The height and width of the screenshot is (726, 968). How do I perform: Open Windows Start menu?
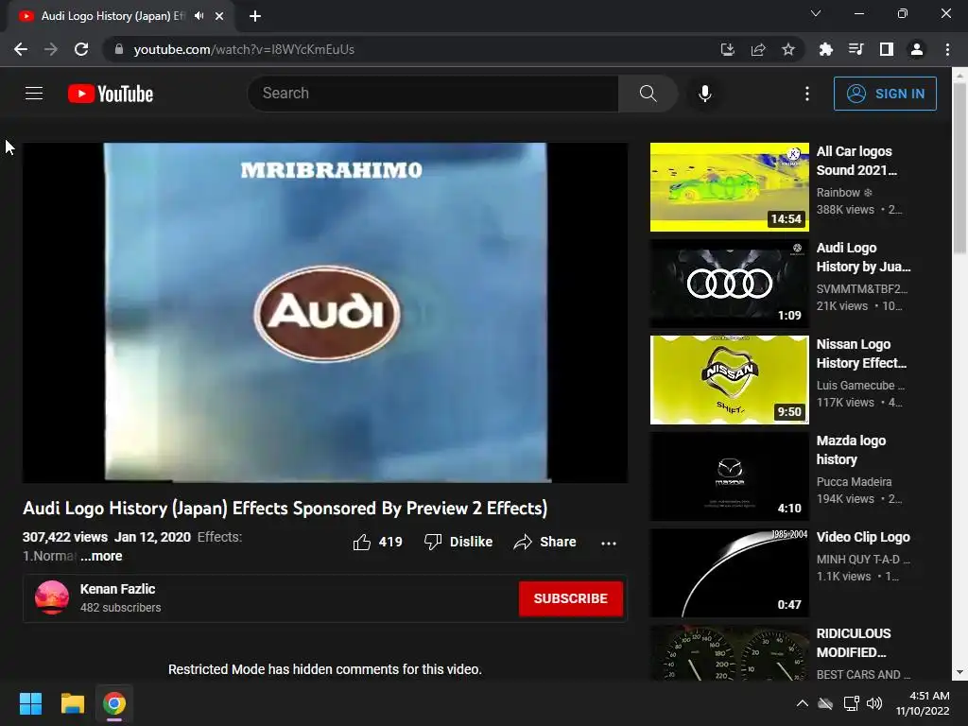pos(30,703)
